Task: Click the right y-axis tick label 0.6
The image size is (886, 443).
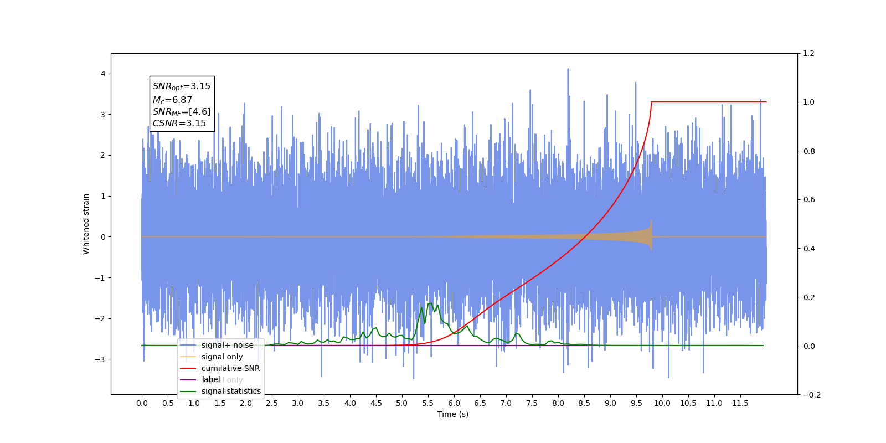Action: [809, 200]
